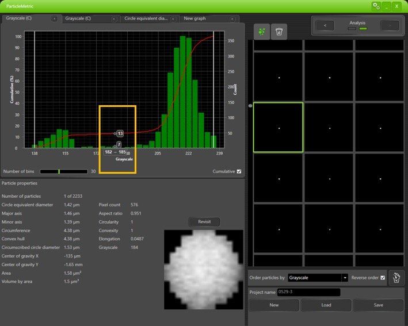Click the Load project button

pyautogui.click(x=326, y=305)
